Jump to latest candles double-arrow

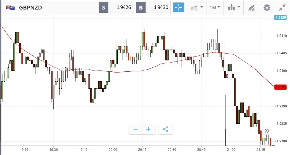click(x=267, y=131)
